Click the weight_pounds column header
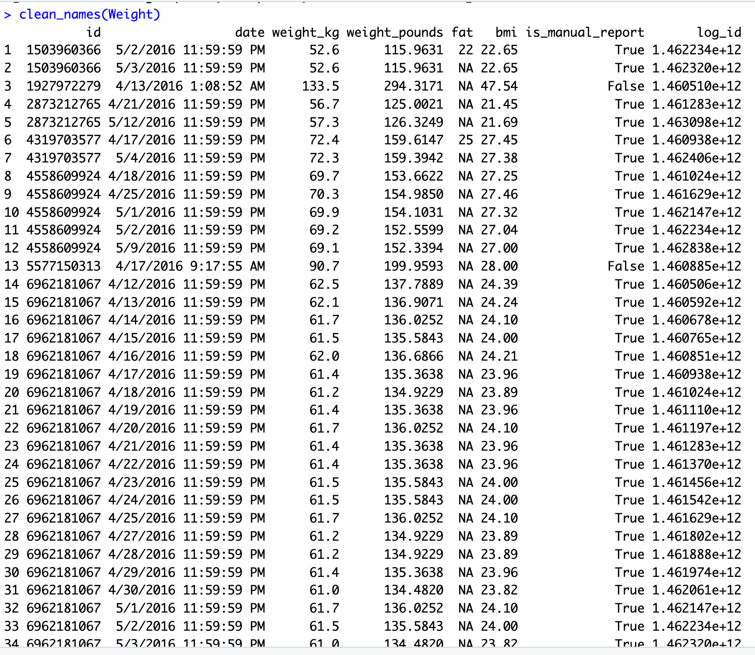755x655 pixels. (x=395, y=33)
